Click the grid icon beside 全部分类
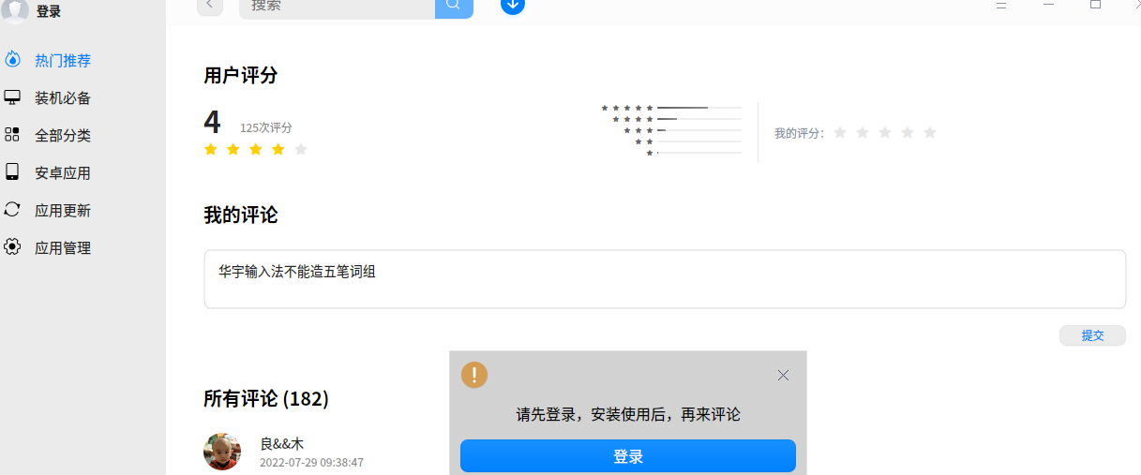This screenshot has height=475, width=1141. [x=12, y=134]
